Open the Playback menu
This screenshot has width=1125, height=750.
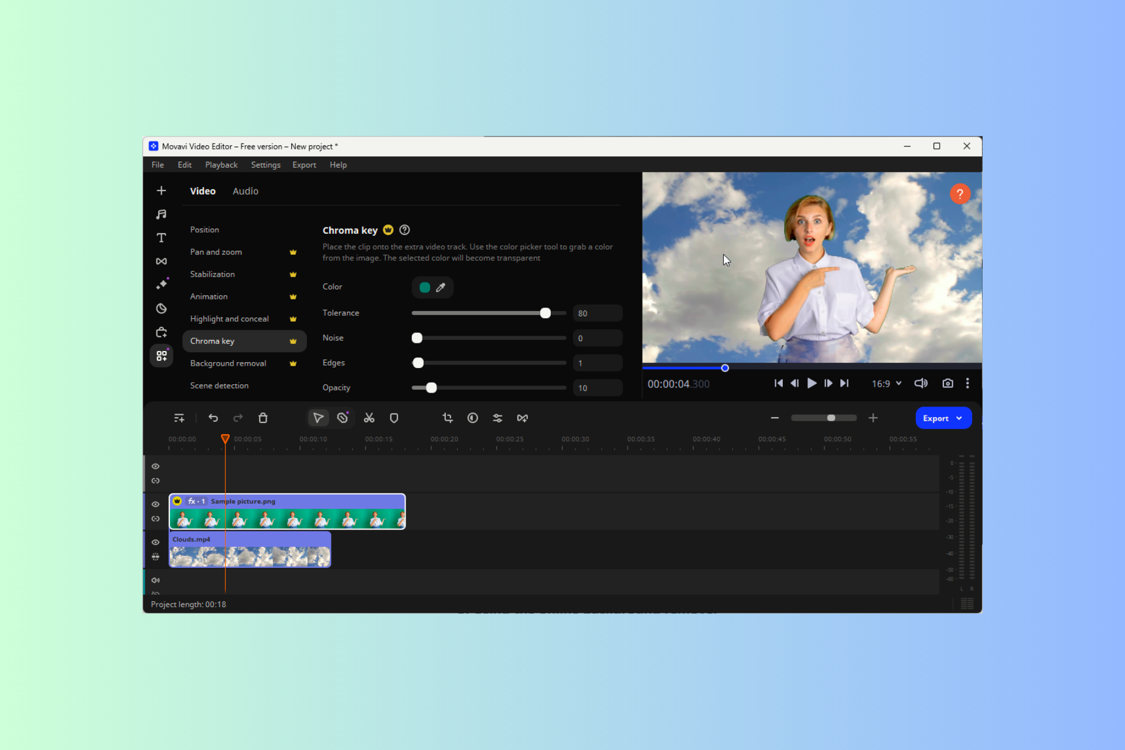(221, 165)
